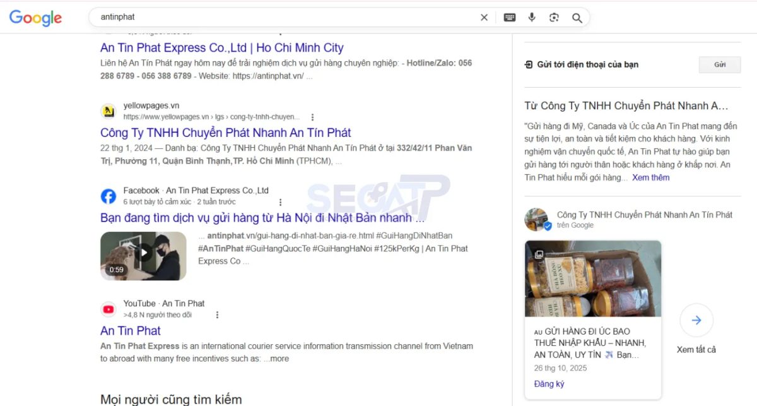
Task: Click the YouTube icon beside An Tin Phat channel
Action: coord(108,309)
